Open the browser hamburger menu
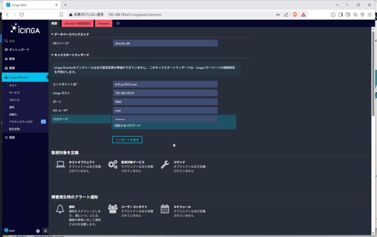Viewport: 377px width, 237px height. (370, 15)
